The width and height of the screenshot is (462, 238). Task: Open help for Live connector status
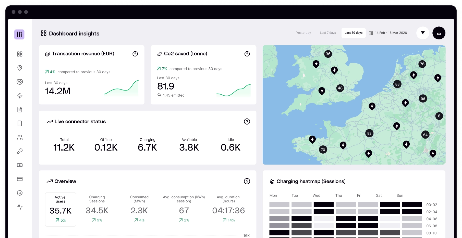tap(247, 122)
